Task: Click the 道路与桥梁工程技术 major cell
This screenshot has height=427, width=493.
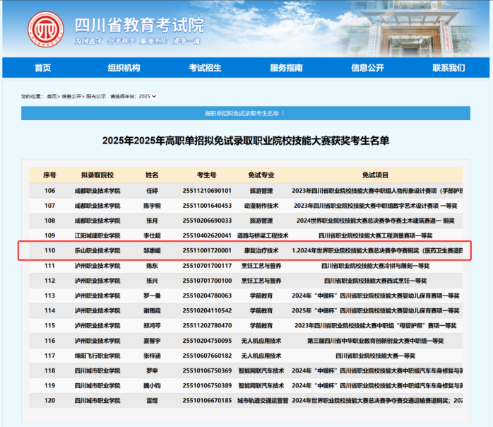Action: pos(263,235)
